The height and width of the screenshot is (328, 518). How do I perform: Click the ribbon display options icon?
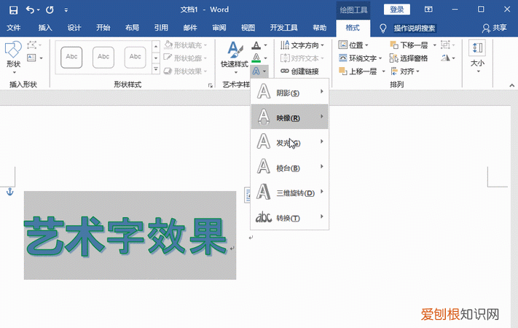coord(428,9)
